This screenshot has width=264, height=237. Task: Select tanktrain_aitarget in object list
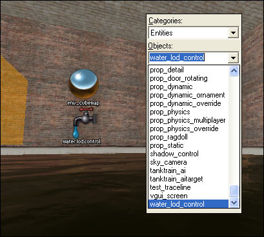pos(188,179)
